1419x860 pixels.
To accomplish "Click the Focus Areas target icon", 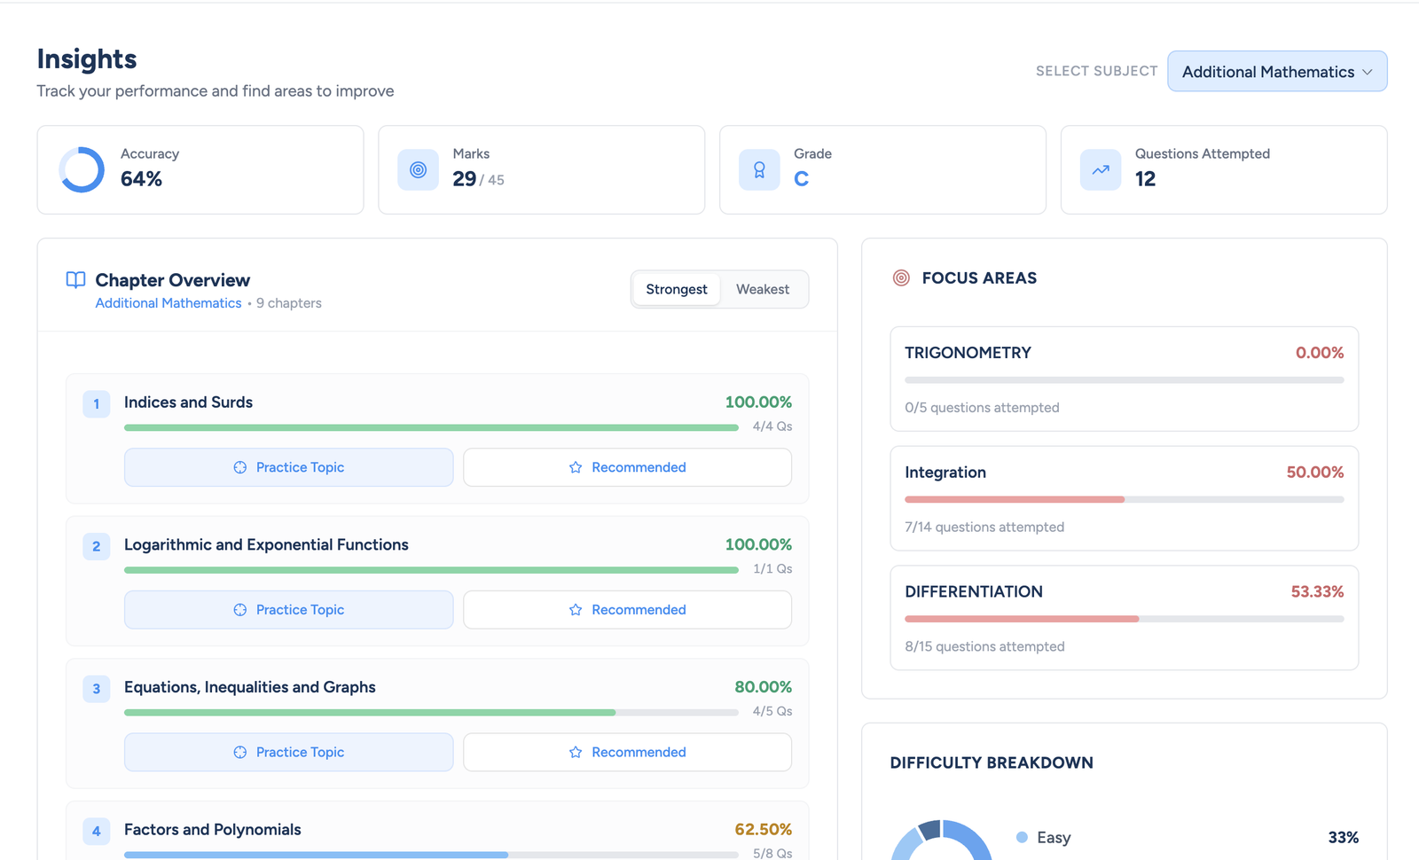I will point(901,278).
